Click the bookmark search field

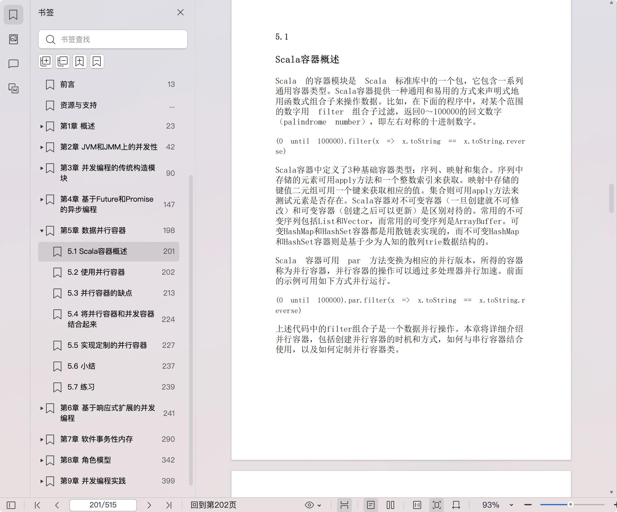click(113, 39)
